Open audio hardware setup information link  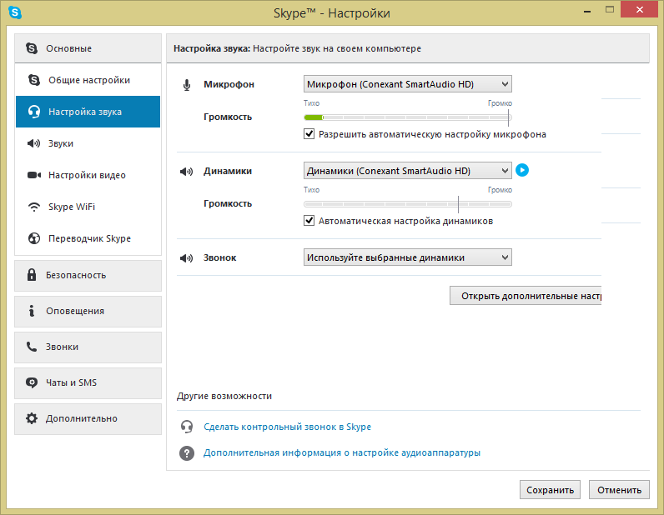point(342,452)
